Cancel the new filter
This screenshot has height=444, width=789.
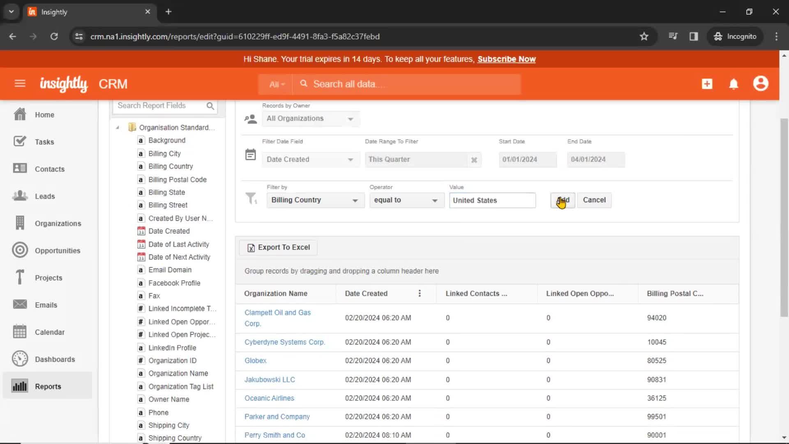pyautogui.click(x=594, y=200)
